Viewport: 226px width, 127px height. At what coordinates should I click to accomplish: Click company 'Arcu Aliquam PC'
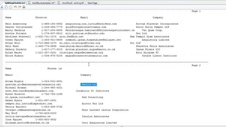[147, 53]
